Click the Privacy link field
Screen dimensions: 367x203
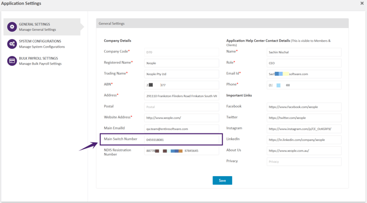coord(304,161)
